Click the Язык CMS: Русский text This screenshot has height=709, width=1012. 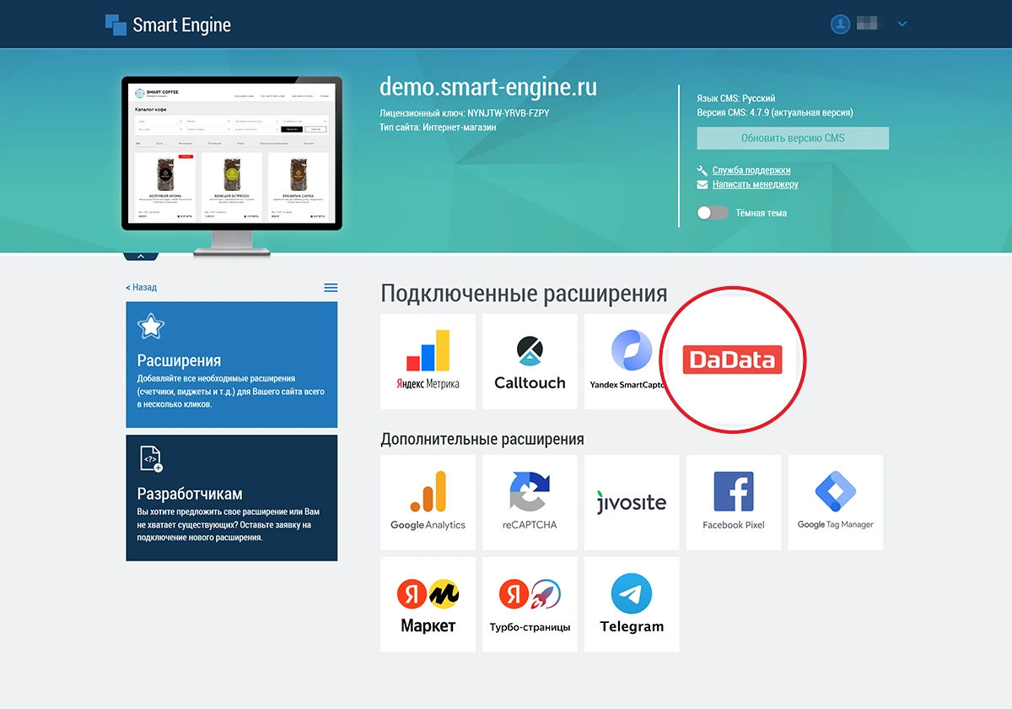[736, 99]
